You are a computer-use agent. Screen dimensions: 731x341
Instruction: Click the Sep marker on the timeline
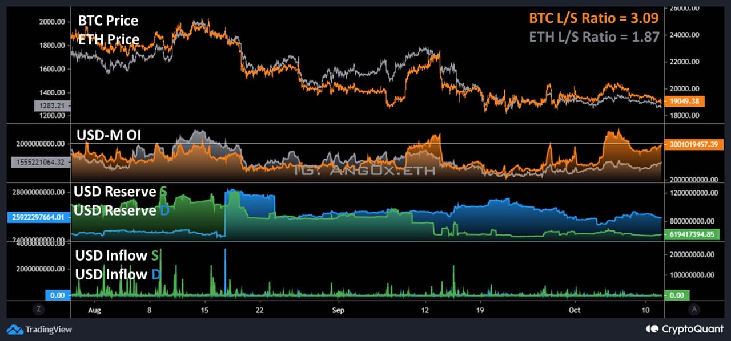click(x=338, y=310)
